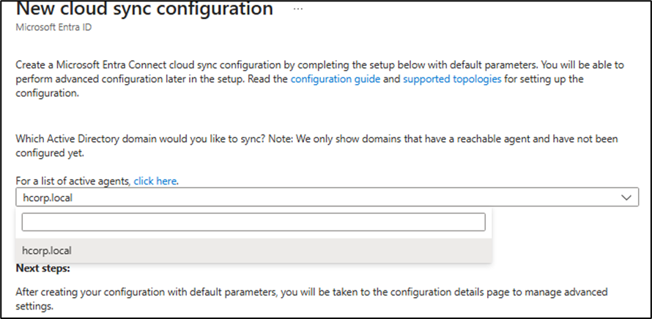Click the "For a list of active agents" text
The width and height of the screenshot is (652, 319).
pos(73,181)
